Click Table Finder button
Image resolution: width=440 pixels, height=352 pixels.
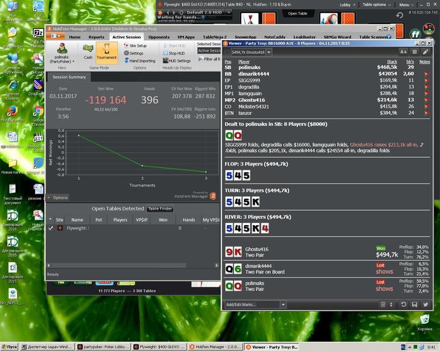[160, 209]
